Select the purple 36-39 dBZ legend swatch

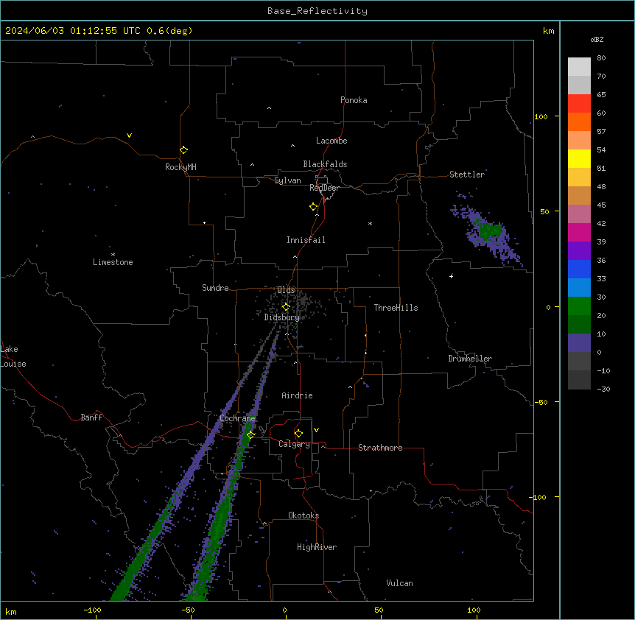point(579,251)
